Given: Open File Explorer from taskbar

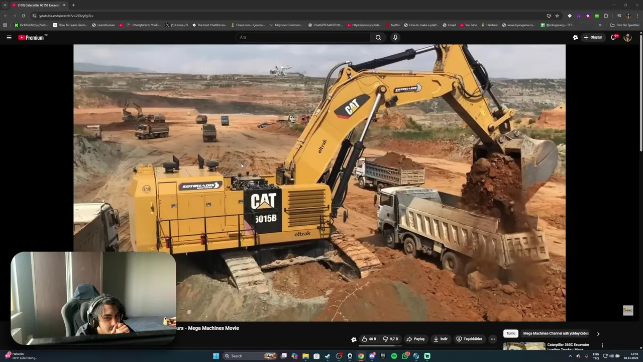Looking at the screenshot, I should click(305, 356).
